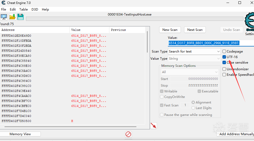The height and width of the screenshot is (141, 254).
Task: Select address FFFFD402F4C88E00 row
Action: (72, 66)
